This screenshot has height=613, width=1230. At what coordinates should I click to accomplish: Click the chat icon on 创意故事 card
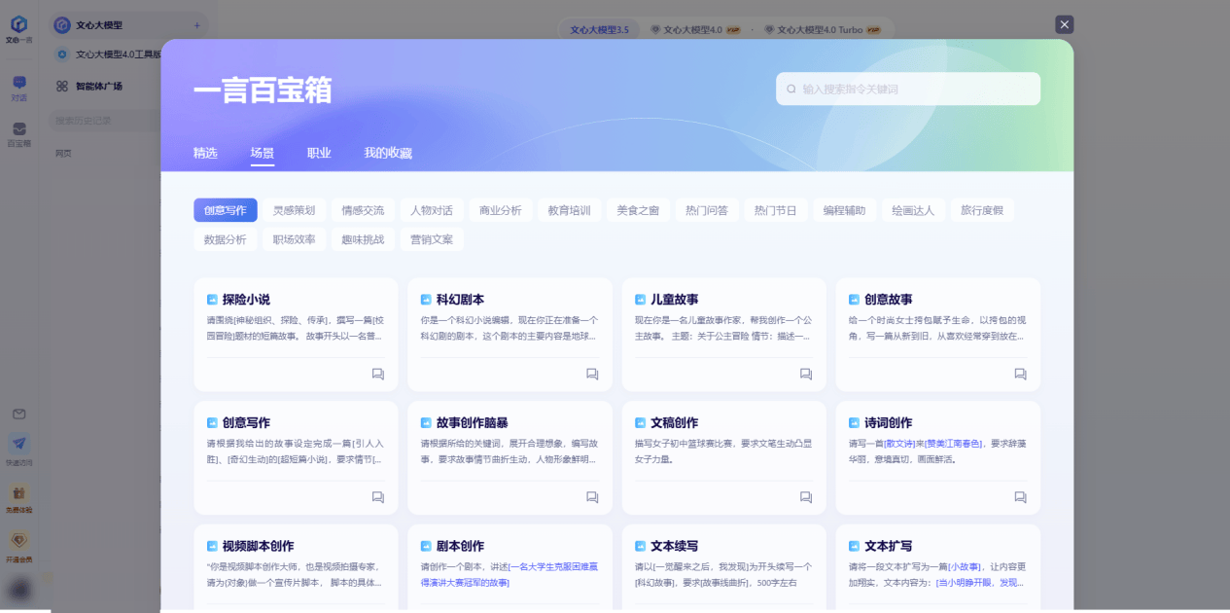coord(1020,374)
